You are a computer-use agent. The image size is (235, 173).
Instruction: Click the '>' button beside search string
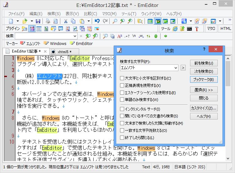click(183, 68)
